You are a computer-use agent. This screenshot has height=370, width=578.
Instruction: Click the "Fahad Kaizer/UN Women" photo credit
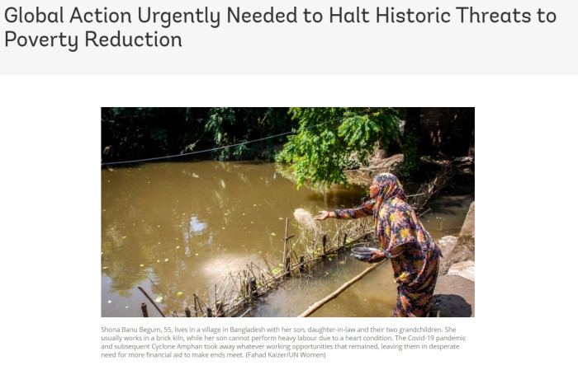point(286,355)
